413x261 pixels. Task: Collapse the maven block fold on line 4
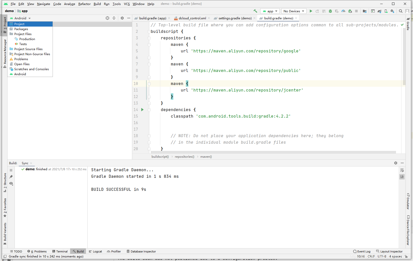[x=149, y=45]
